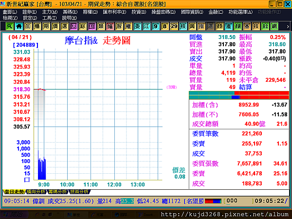292x219 pixels.
Task: Open the 說明(H) help menu
Action: click(x=70, y=18)
